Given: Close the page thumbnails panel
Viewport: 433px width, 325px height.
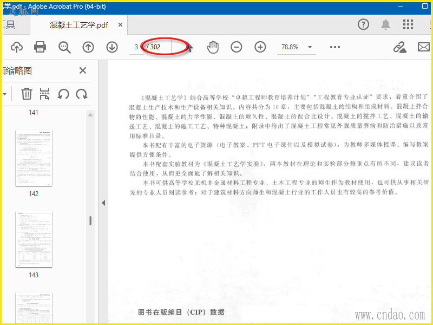Looking at the screenshot, I should click(x=83, y=70).
